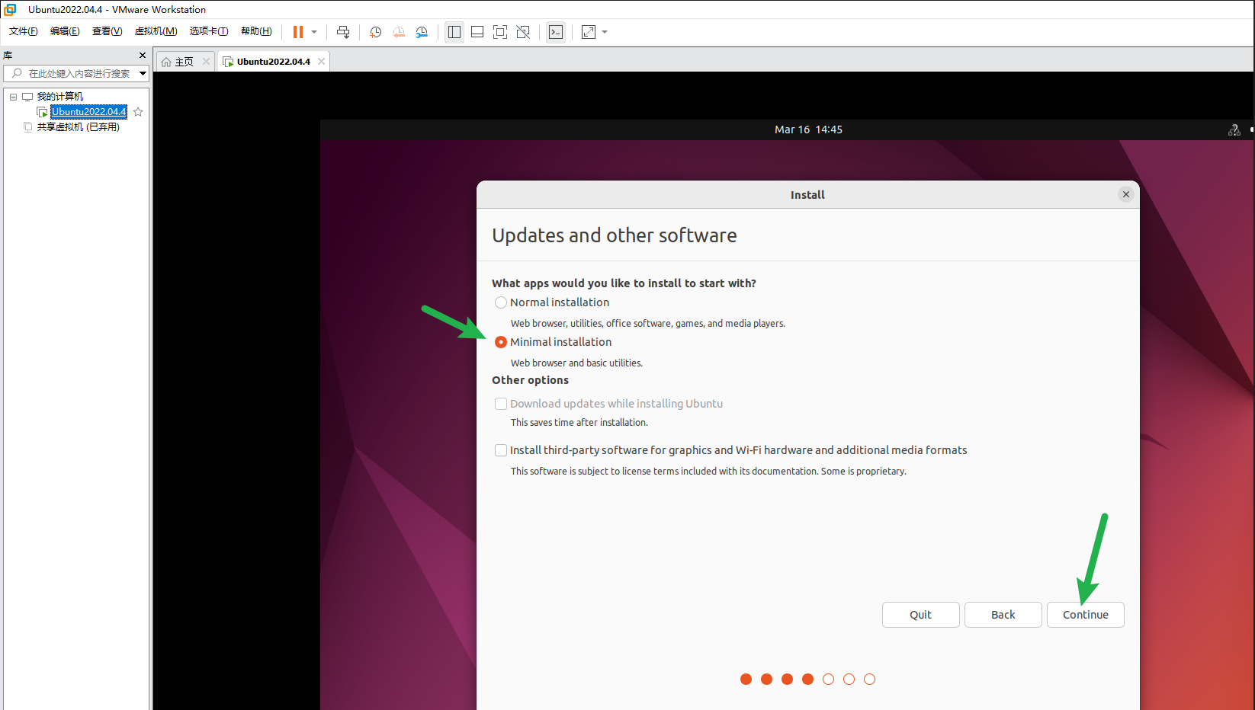This screenshot has height=710, width=1255.
Task: Enter full screen mode icon
Action: 500,32
